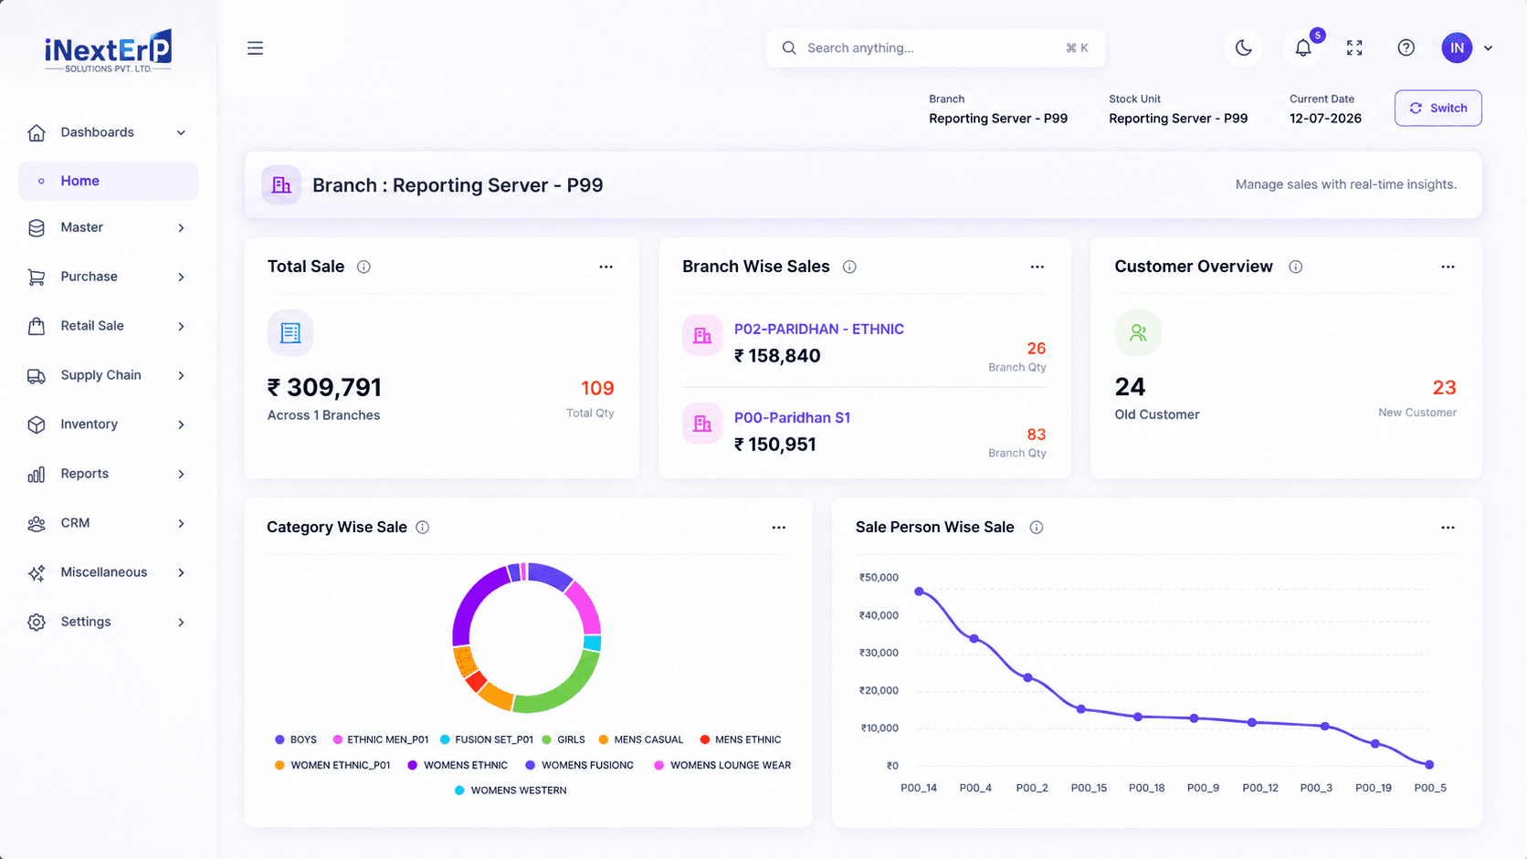Open the notifications bell
The height and width of the screenshot is (859, 1527).
click(x=1303, y=47)
